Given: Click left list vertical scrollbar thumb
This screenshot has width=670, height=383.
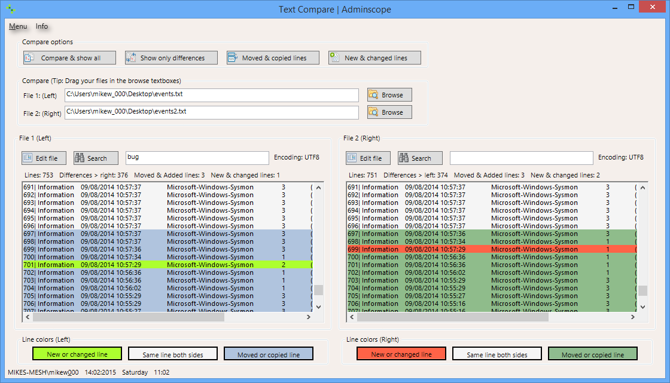Looking at the screenshot, I should 318,290.
